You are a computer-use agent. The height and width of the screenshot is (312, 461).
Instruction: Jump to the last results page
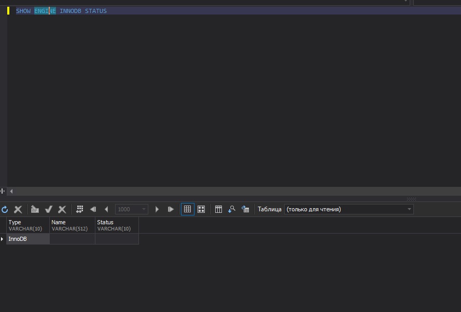[171, 209]
